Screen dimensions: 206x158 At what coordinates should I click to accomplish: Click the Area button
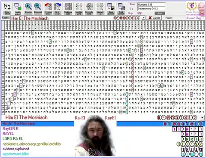[160, 13]
